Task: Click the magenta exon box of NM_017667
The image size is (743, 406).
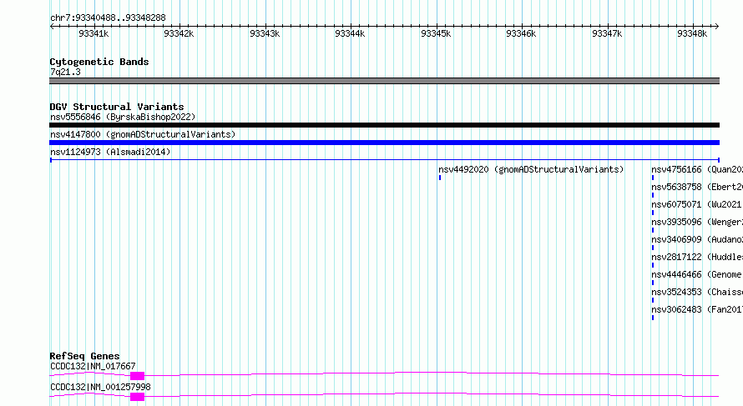Action: coord(138,376)
